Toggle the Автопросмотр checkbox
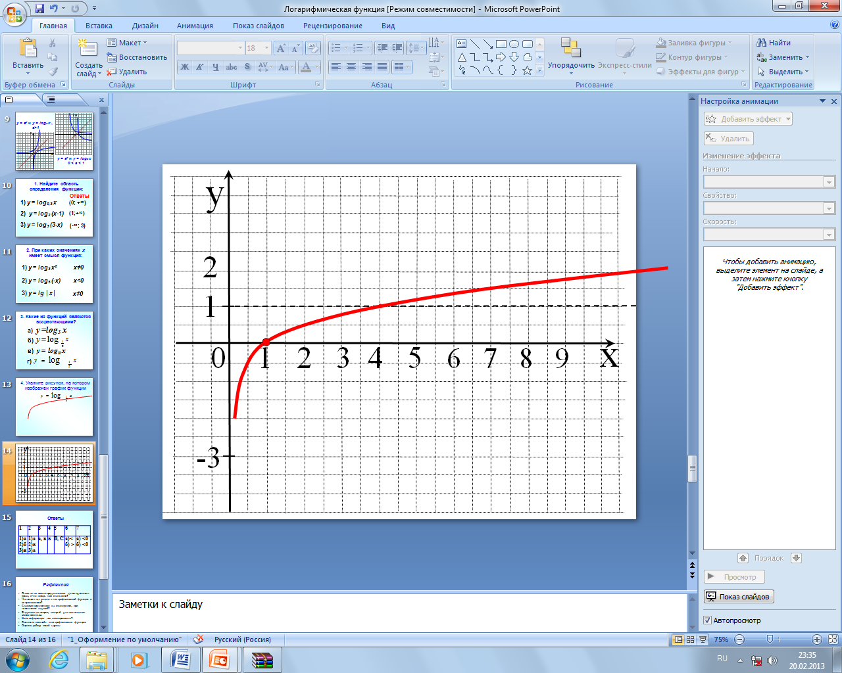The width and height of the screenshot is (842, 673). pos(708,620)
